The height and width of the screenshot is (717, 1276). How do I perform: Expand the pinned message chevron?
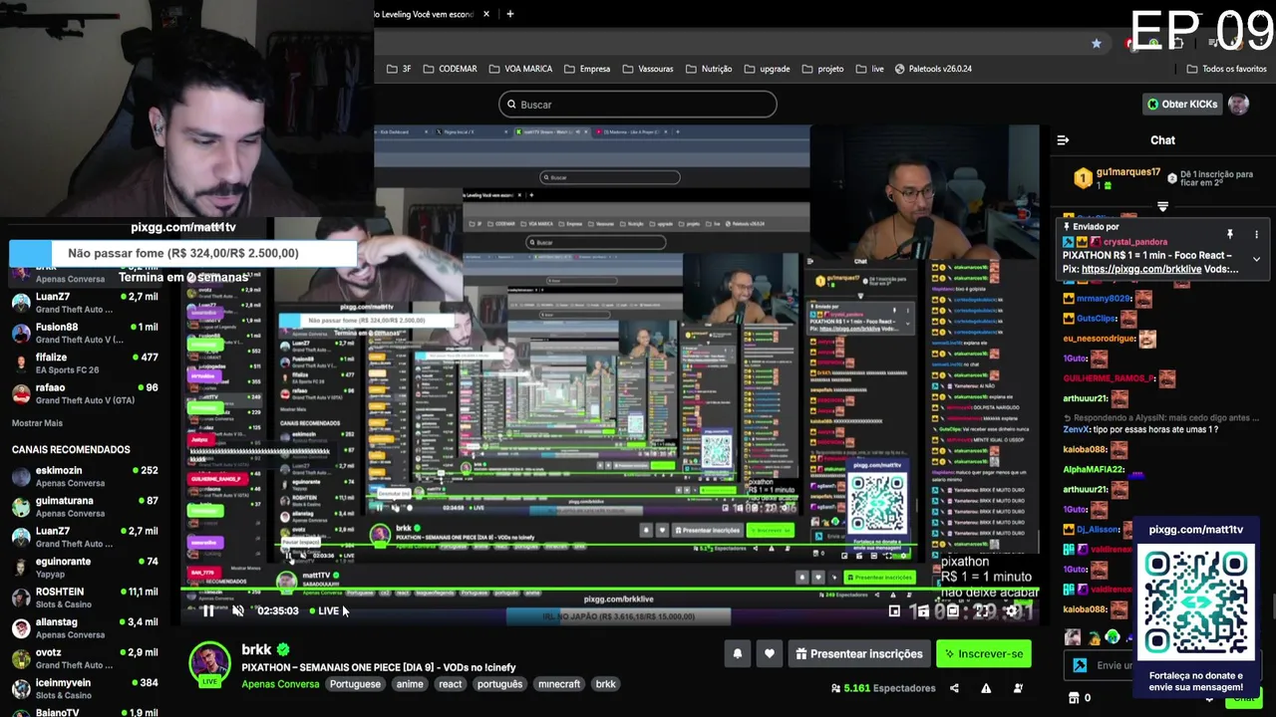coord(1256,259)
